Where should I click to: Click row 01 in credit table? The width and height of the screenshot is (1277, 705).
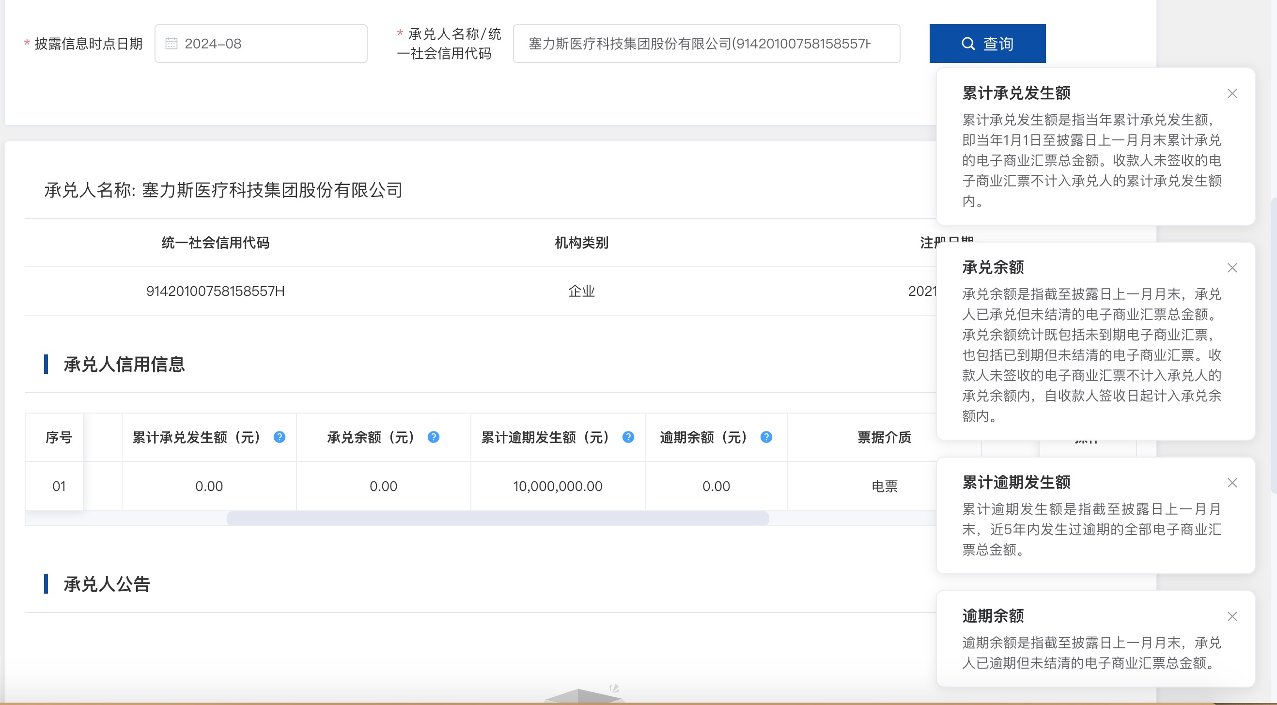[x=59, y=486]
